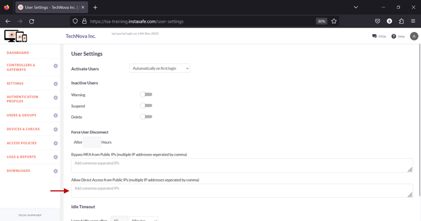This screenshot has width=421, height=221.
Task: Expand Devices & Checks plus icon
Action: pyautogui.click(x=55, y=129)
